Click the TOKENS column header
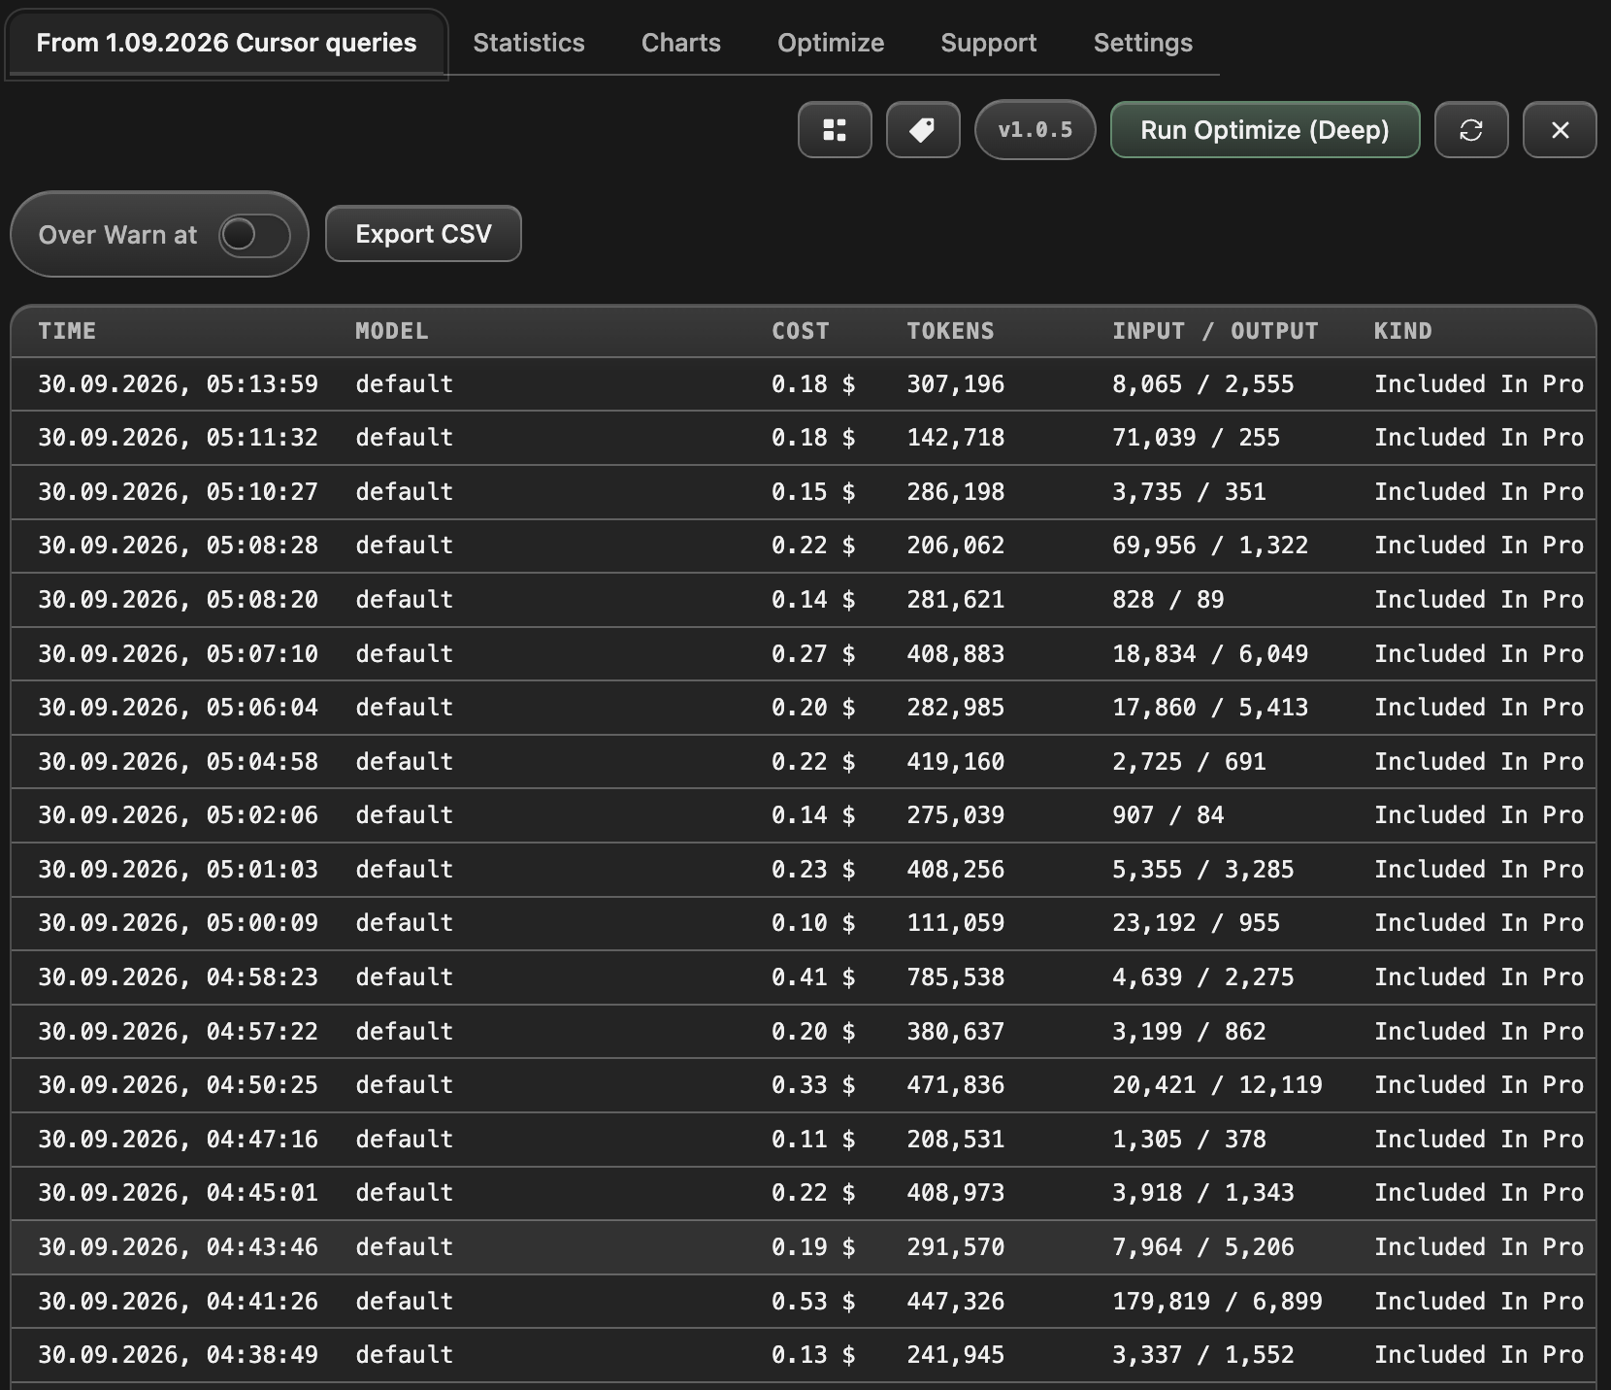1611x1390 pixels. point(951,331)
